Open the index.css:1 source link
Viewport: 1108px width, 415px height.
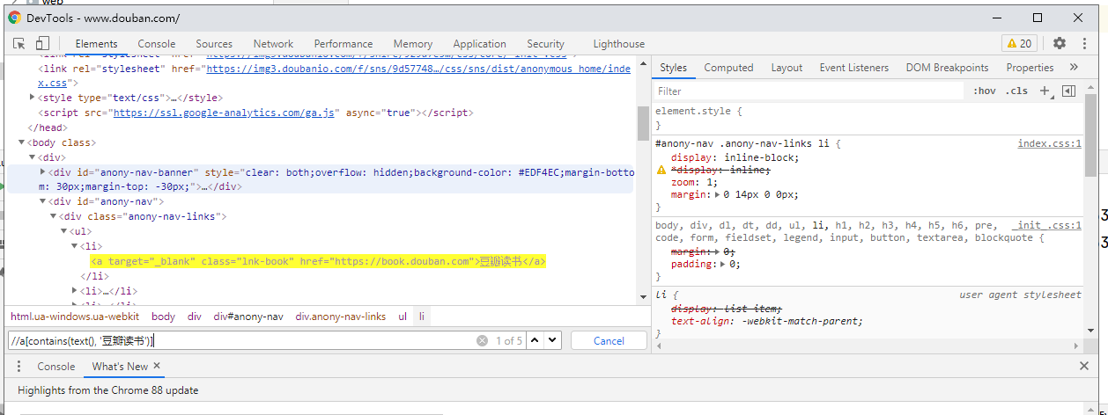click(1049, 143)
